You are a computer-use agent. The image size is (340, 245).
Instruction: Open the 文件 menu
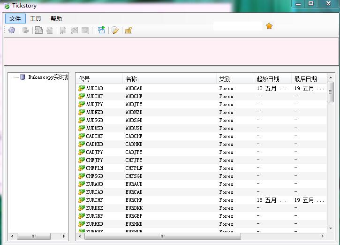(15, 19)
